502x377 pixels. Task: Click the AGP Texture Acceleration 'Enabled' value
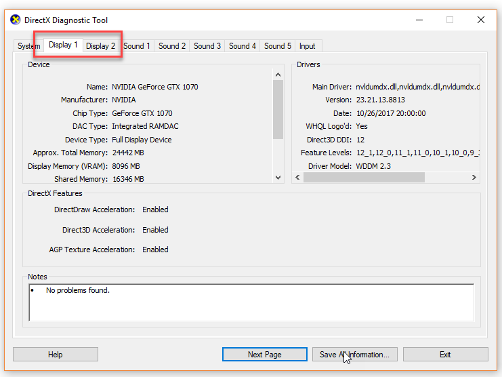(155, 250)
